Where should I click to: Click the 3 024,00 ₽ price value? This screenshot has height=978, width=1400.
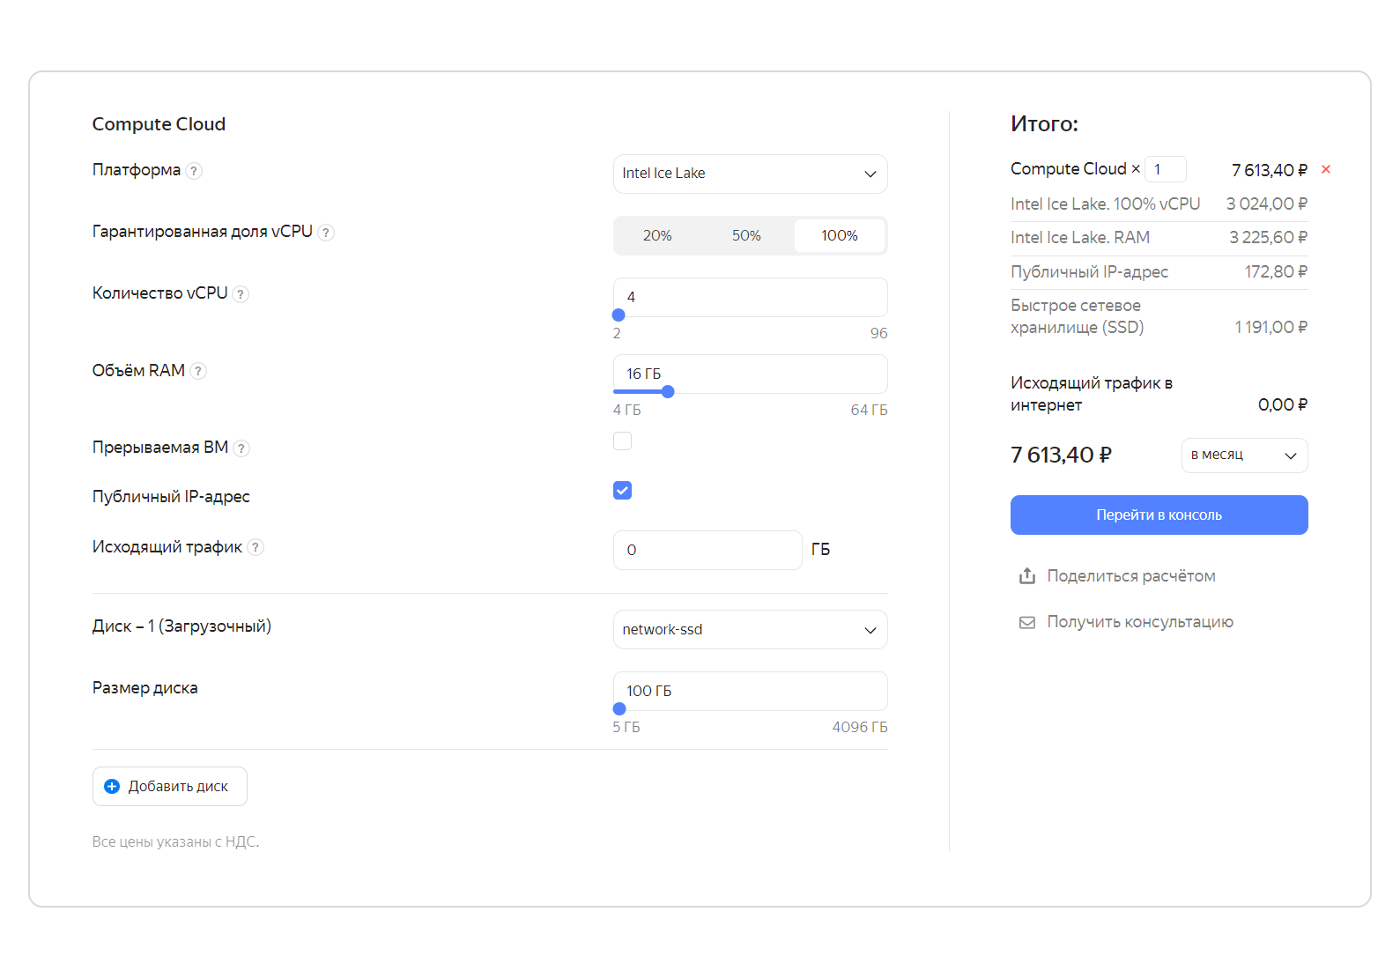click(1267, 204)
